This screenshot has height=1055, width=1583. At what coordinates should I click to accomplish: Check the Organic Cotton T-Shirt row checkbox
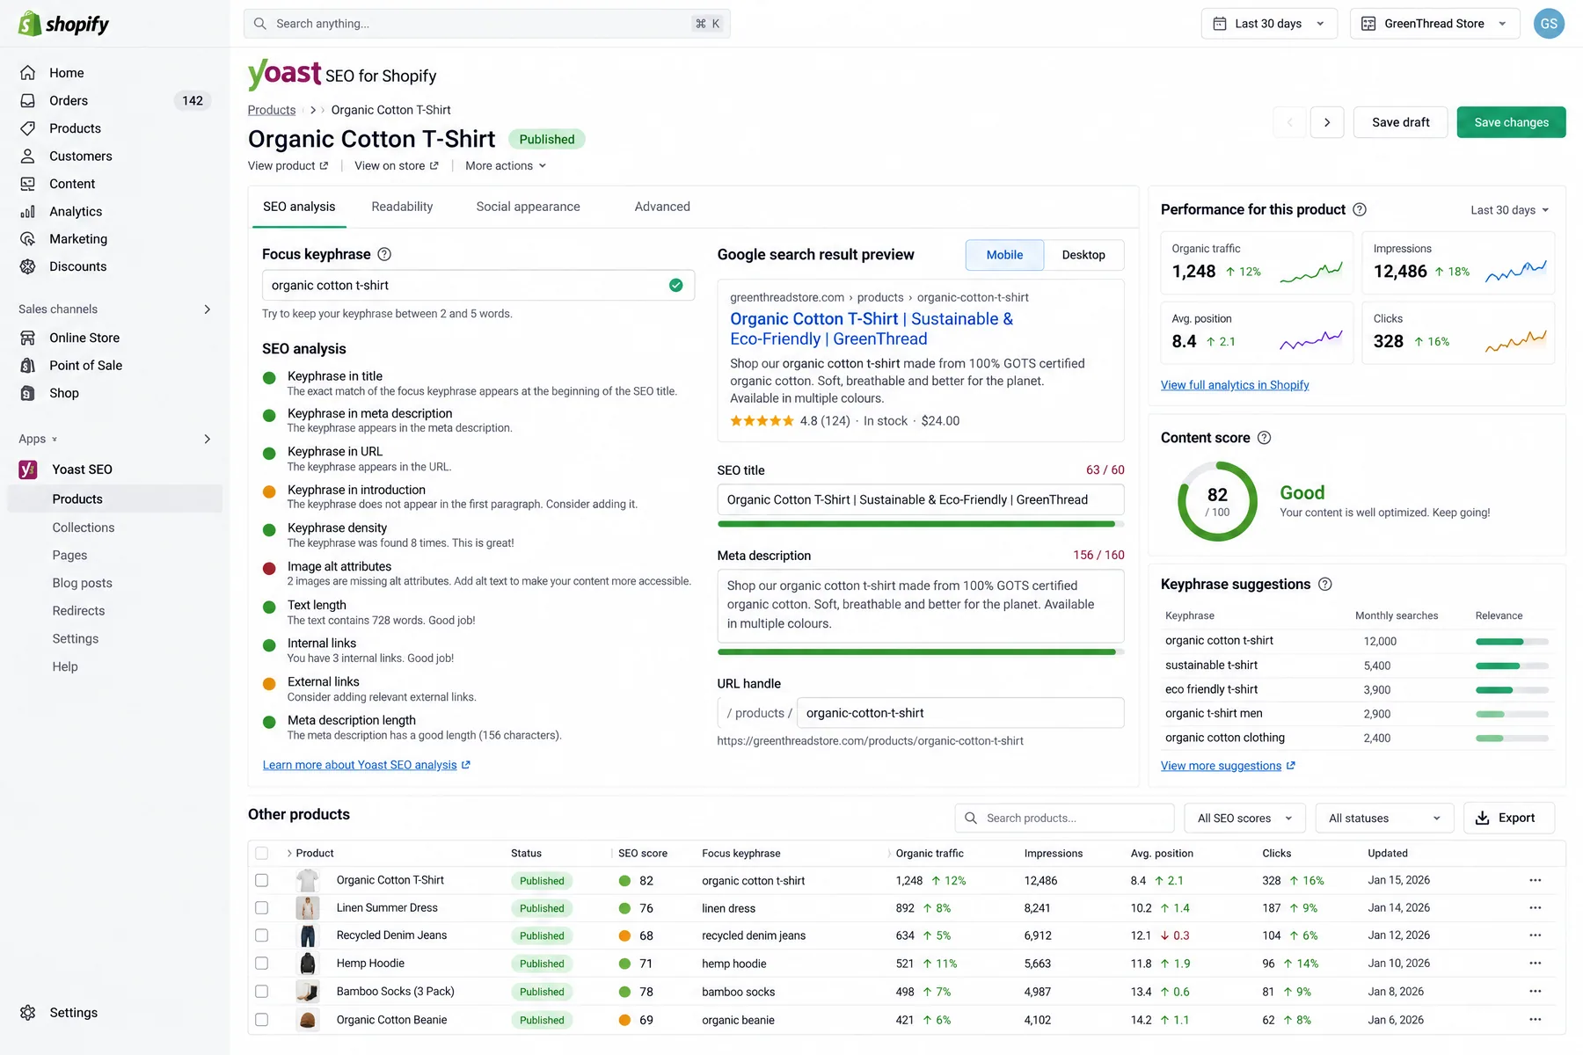[261, 880]
